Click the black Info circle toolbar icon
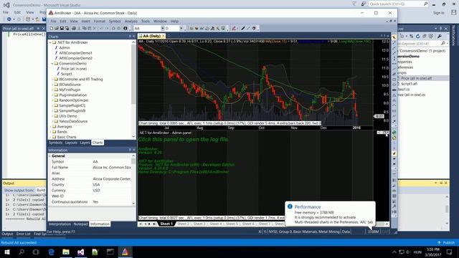459x258 pixels. (x=126, y=29)
